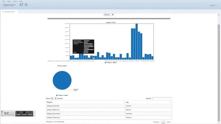Open the View menu
Image resolution: width=221 pixels, height=124 pixels.
9,1
